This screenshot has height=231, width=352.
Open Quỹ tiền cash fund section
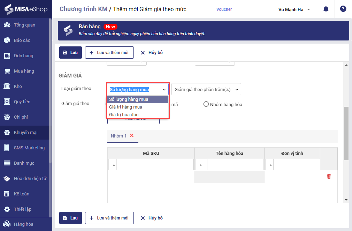(22, 102)
